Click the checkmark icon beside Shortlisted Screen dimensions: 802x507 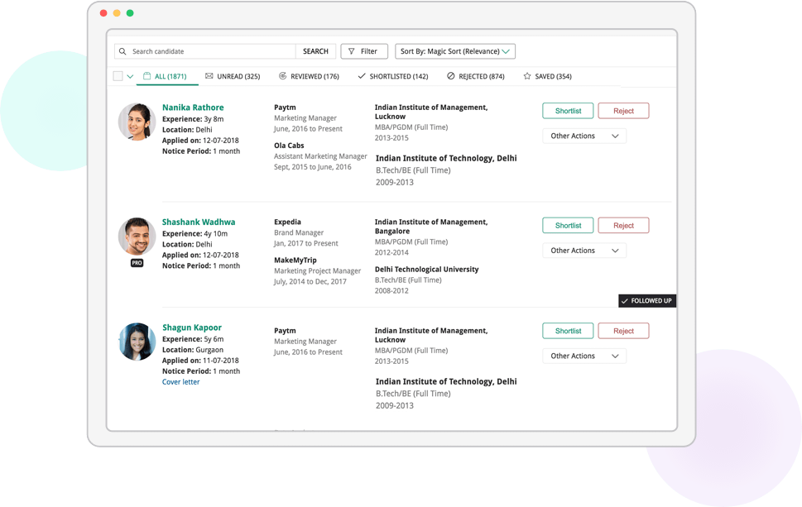[361, 76]
